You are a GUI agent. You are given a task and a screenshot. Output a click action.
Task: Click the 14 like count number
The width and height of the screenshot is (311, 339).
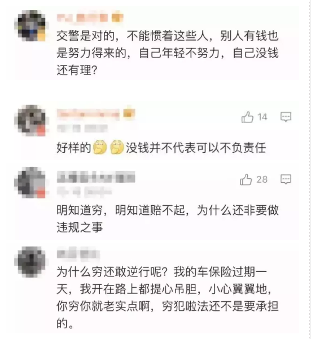click(262, 117)
